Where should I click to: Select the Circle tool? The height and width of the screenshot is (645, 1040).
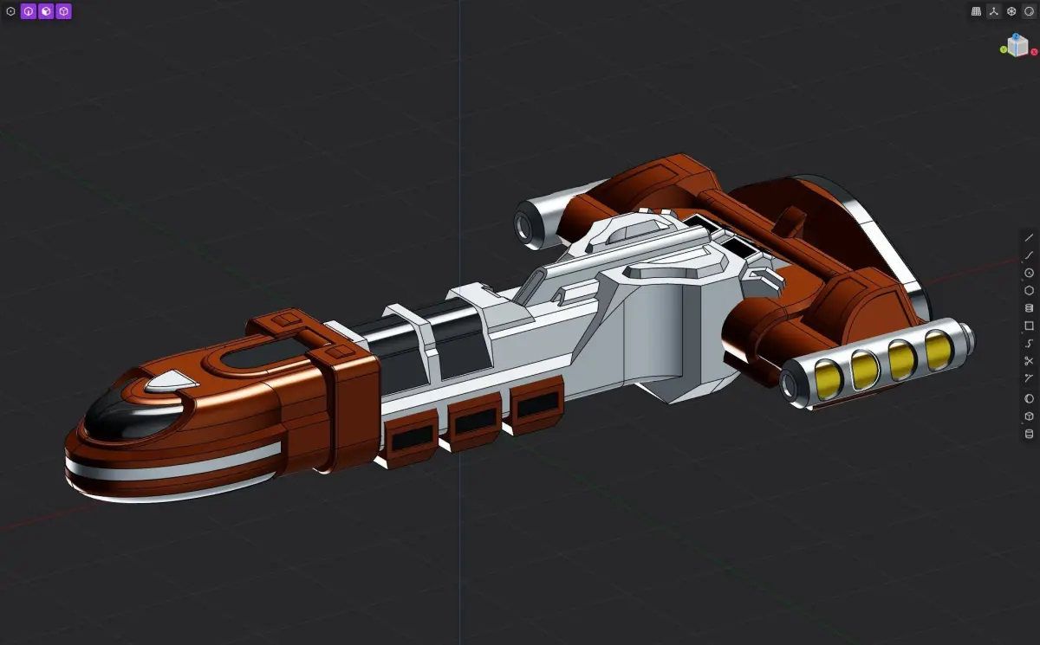coord(1029,273)
